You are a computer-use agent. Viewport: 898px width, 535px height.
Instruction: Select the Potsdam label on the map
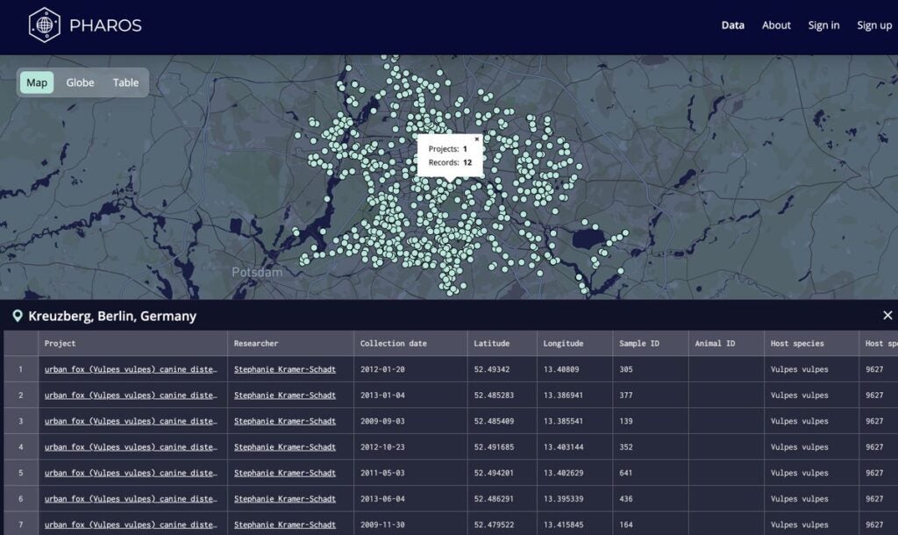[x=257, y=272]
